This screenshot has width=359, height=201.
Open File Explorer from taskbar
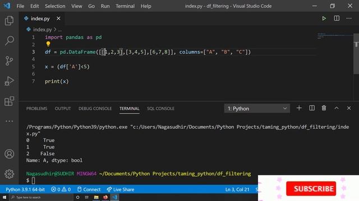coord(96,197)
